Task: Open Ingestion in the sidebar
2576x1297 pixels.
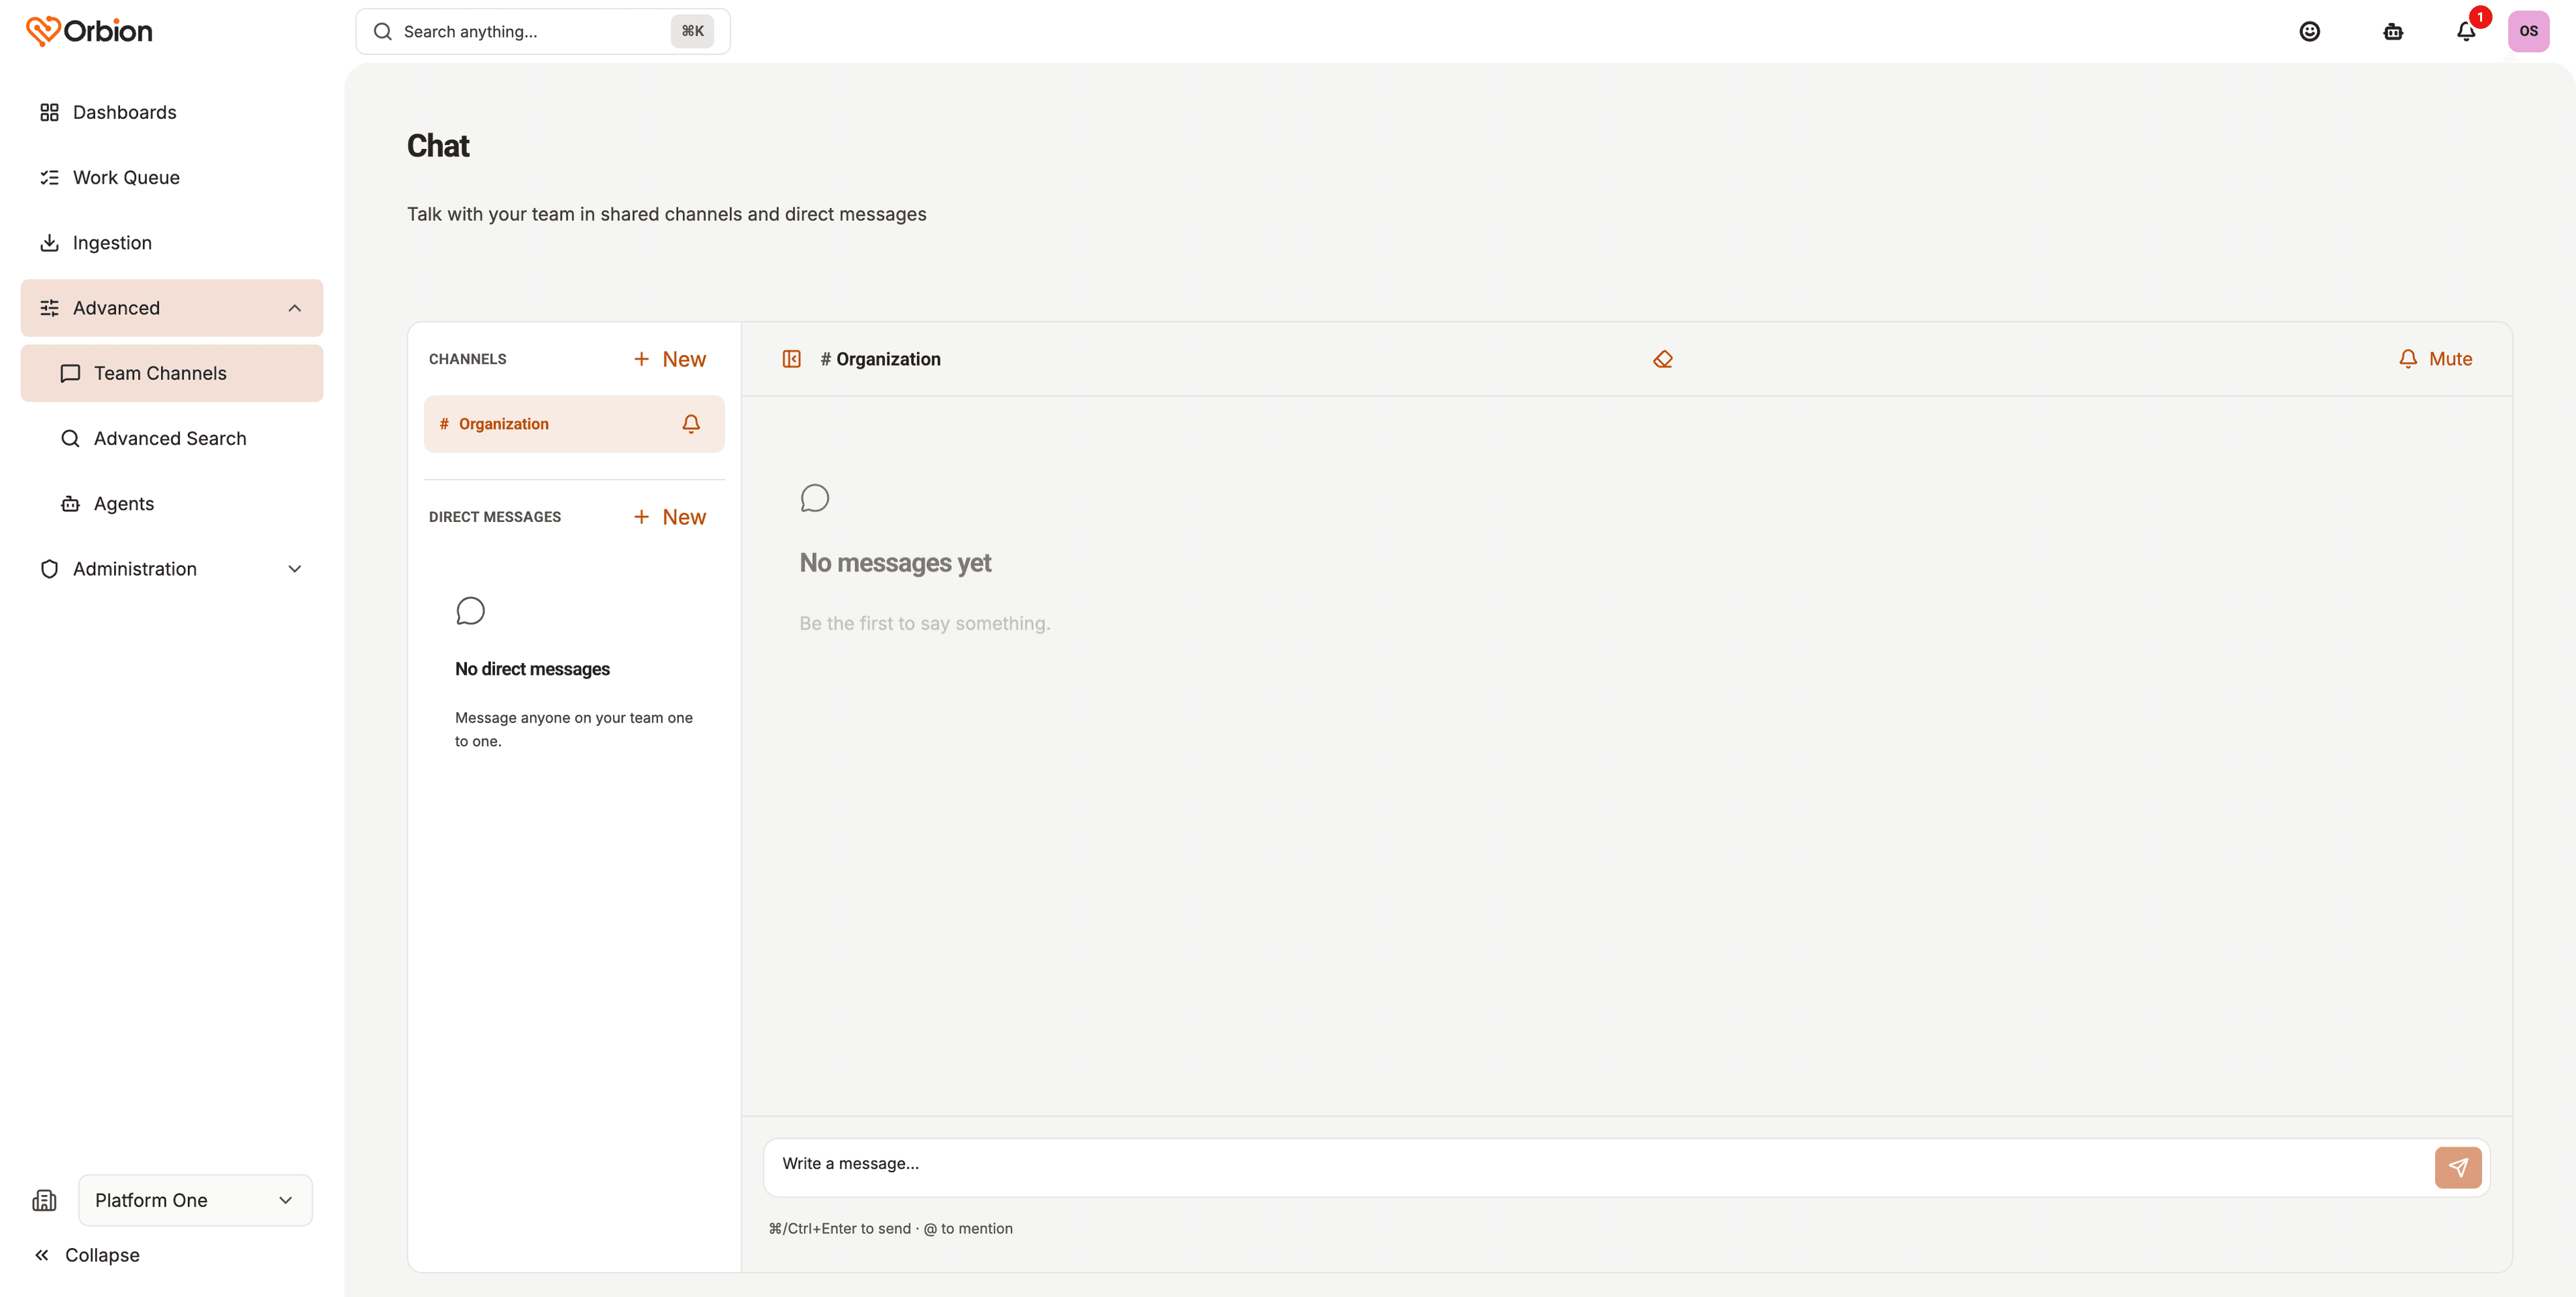Action: 172,243
